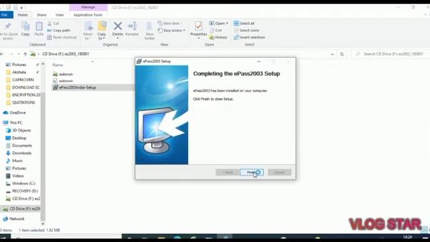Click the CD Drive address path
Screen dimensions: 430x242
pyautogui.click(x=66, y=54)
